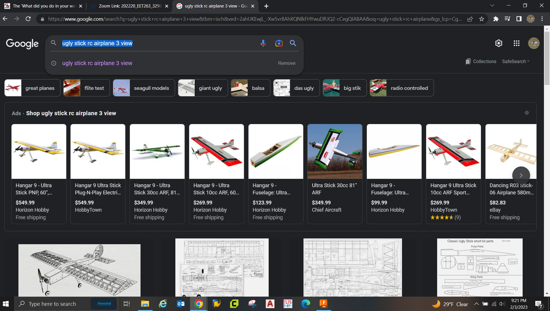Click the Google logo
This screenshot has height=311, width=550.
click(22, 43)
